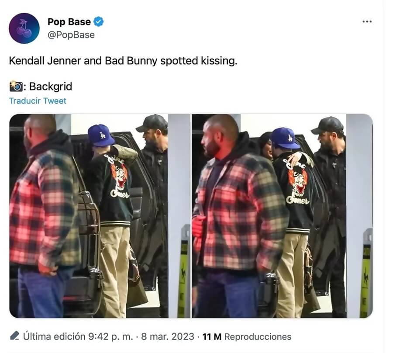
Task: Click the blue verified badge beside Pop Base
Action: click(99, 22)
